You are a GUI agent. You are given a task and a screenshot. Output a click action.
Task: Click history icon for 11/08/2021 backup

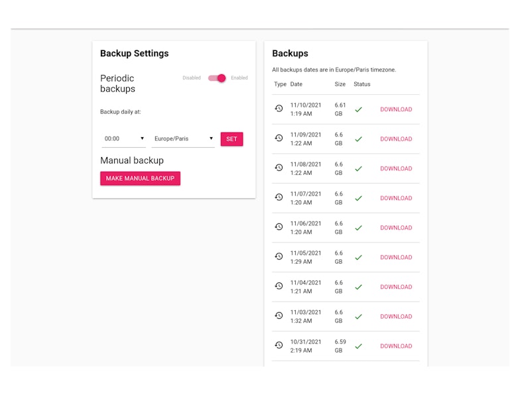pos(279,168)
